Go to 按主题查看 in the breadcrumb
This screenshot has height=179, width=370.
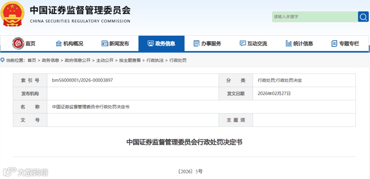(x=130, y=60)
